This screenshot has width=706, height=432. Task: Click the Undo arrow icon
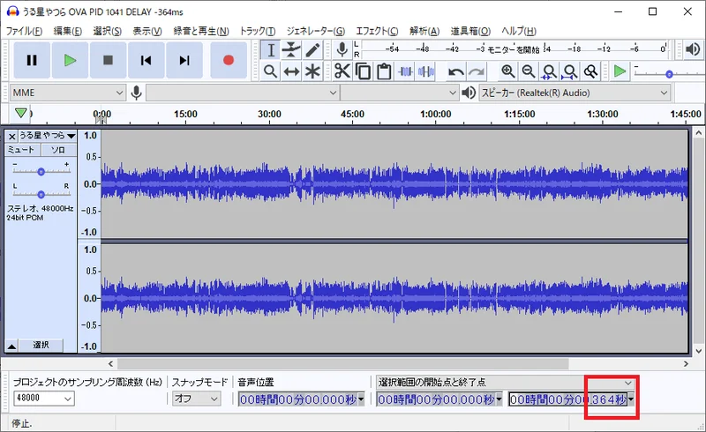click(455, 71)
